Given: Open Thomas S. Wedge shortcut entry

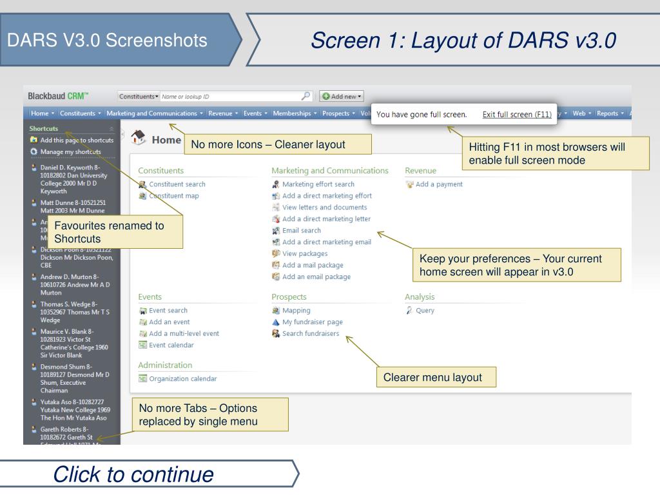Looking at the screenshot, I should pyautogui.click(x=75, y=313).
